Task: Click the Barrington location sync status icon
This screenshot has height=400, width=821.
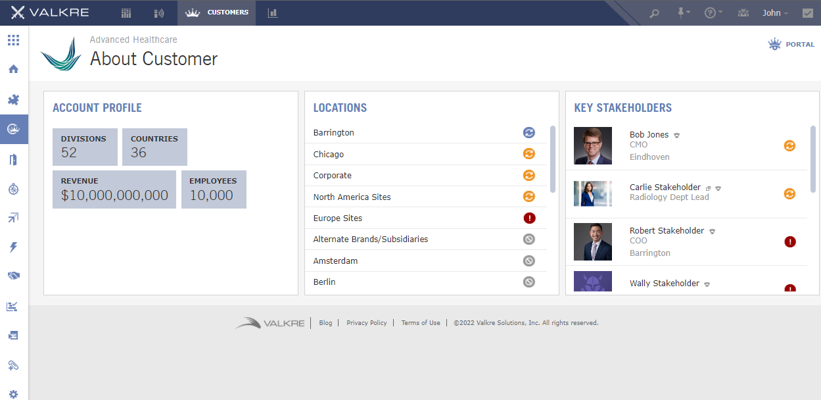Action: pyautogui.click(x=529, y=132)
